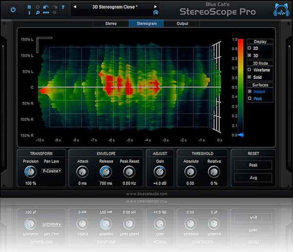This screenshot has height=252, width=293.
Task: Choose Wireframe 3D mode
Action: click(249, 70)
